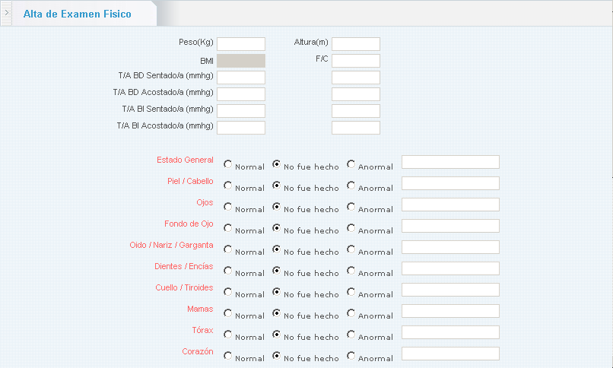Mark Corazón as Normal
This screenshot has height=368, width=613.
coord(228,355)
